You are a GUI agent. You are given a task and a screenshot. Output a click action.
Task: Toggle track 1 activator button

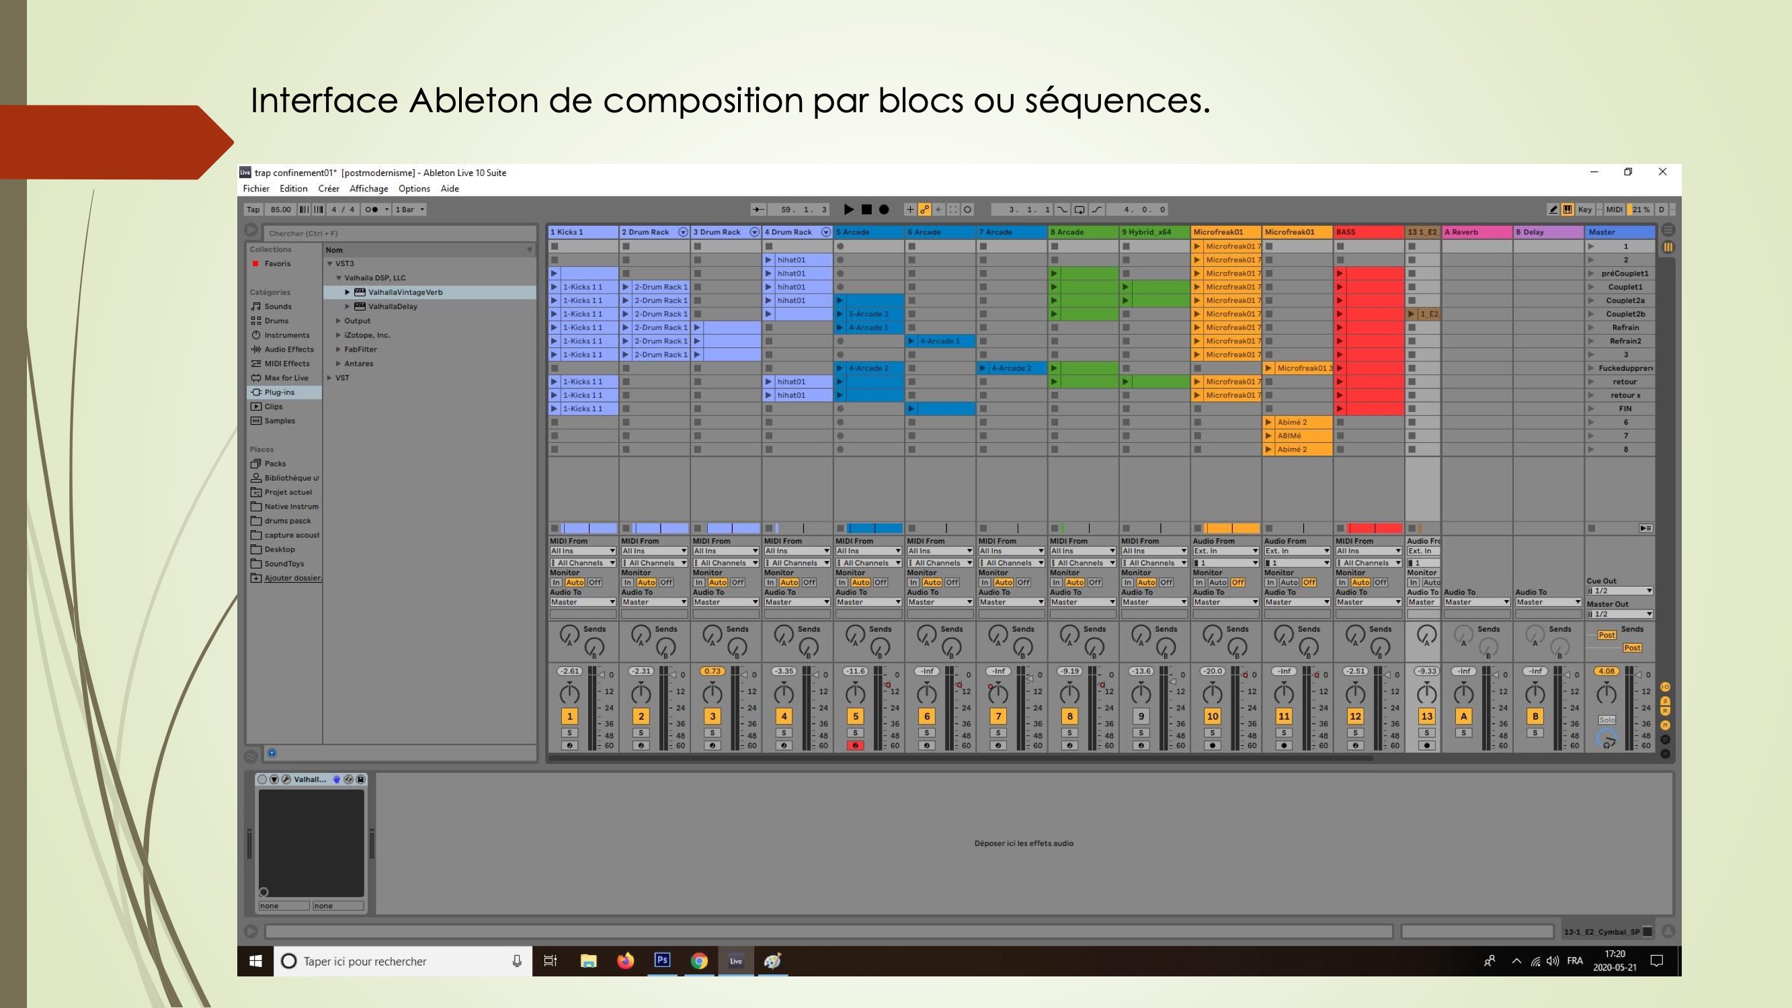[x=570, y=716]
